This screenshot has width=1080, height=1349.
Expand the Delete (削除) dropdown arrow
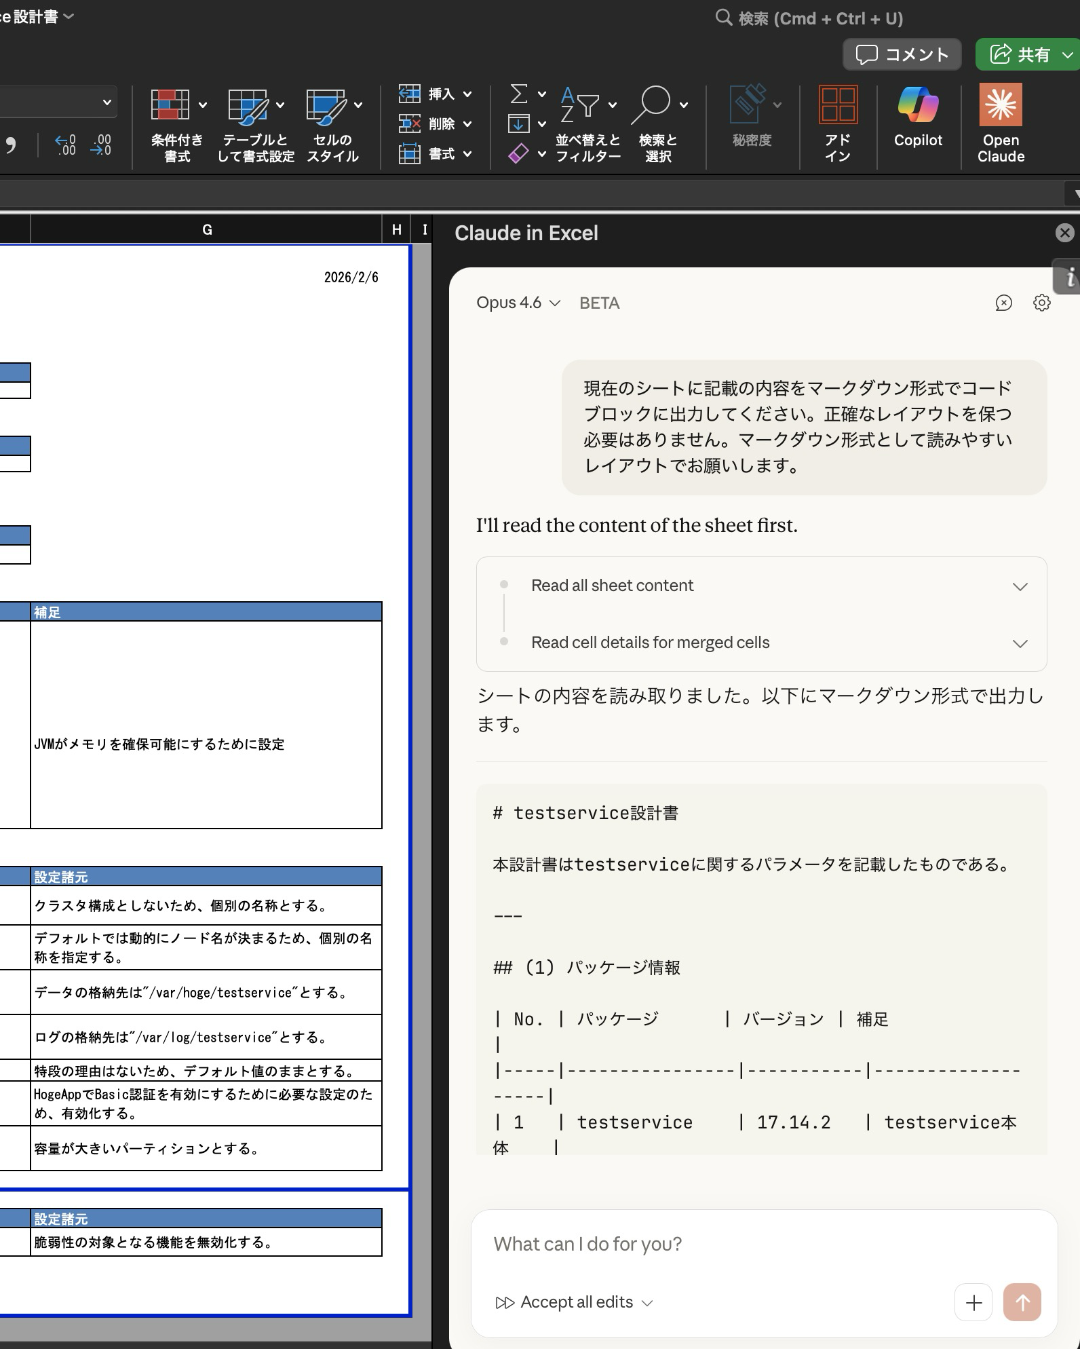click(467, 124)
